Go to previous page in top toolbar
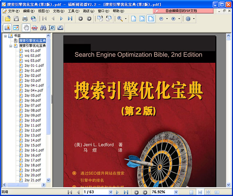 point(53,19)
